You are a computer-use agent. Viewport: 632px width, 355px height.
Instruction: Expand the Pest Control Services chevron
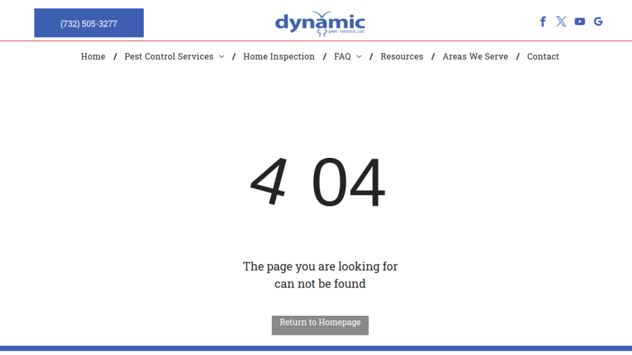(x=222, y=57)
